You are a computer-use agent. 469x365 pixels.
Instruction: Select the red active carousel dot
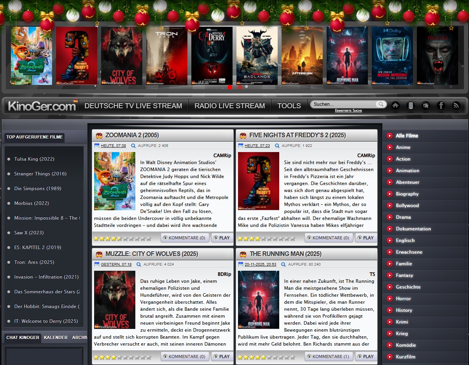click(x=230, y=87)
